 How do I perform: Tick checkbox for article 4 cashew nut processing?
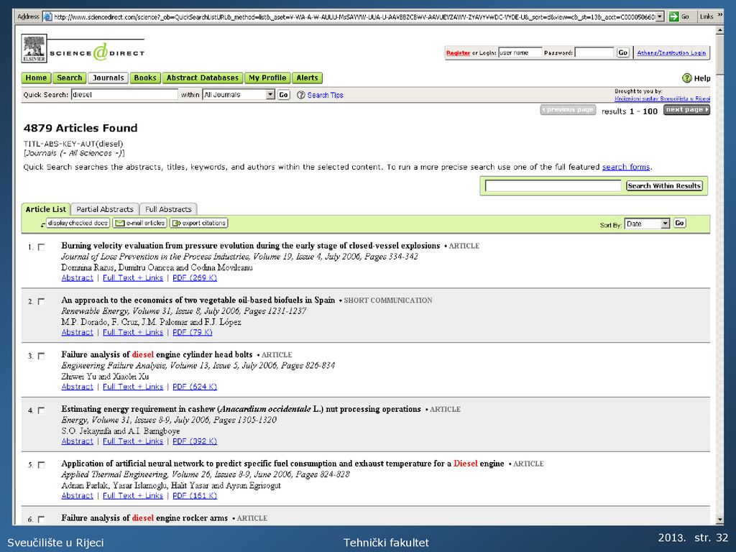[x=41, y=410]
